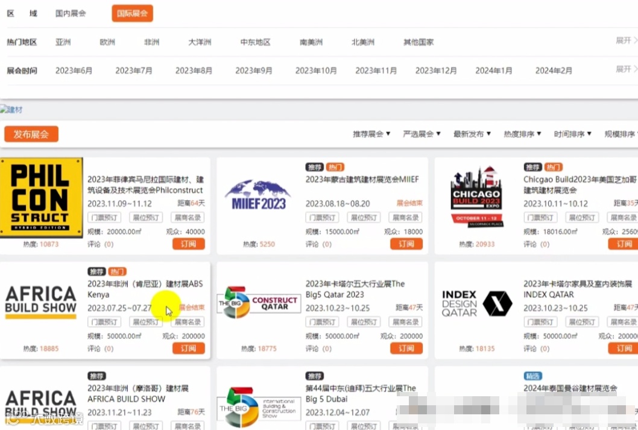638x430 pixels.
Task: Click 展商名录 on MIIEF card
Action: 406,218
